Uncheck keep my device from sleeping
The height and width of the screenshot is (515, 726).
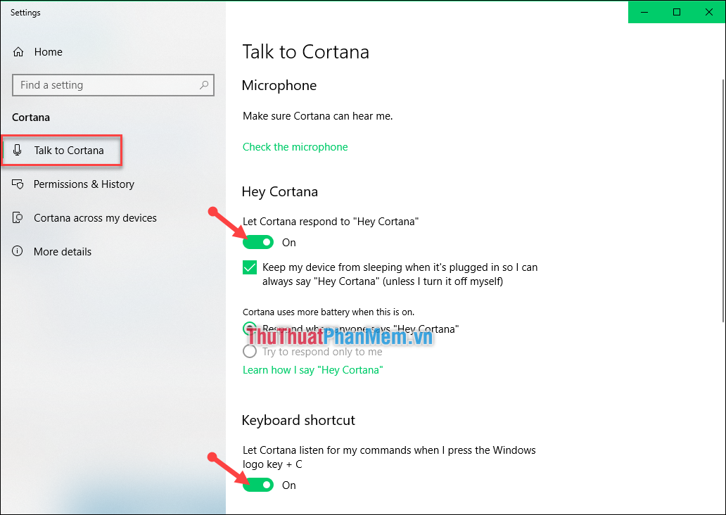tap(250, 267)
